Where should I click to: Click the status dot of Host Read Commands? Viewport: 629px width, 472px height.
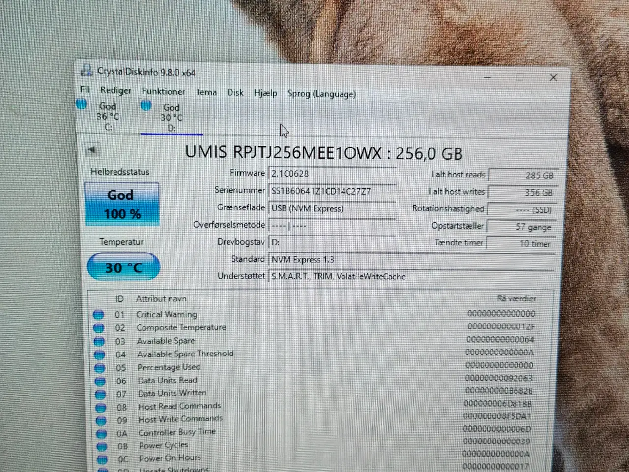point(101,407)
